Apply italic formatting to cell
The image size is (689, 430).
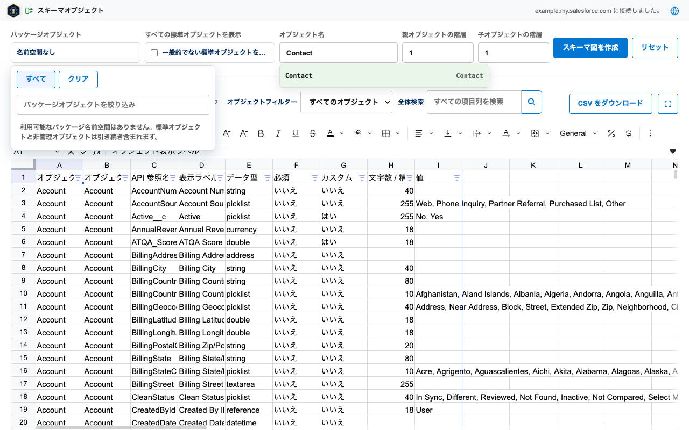278,133
